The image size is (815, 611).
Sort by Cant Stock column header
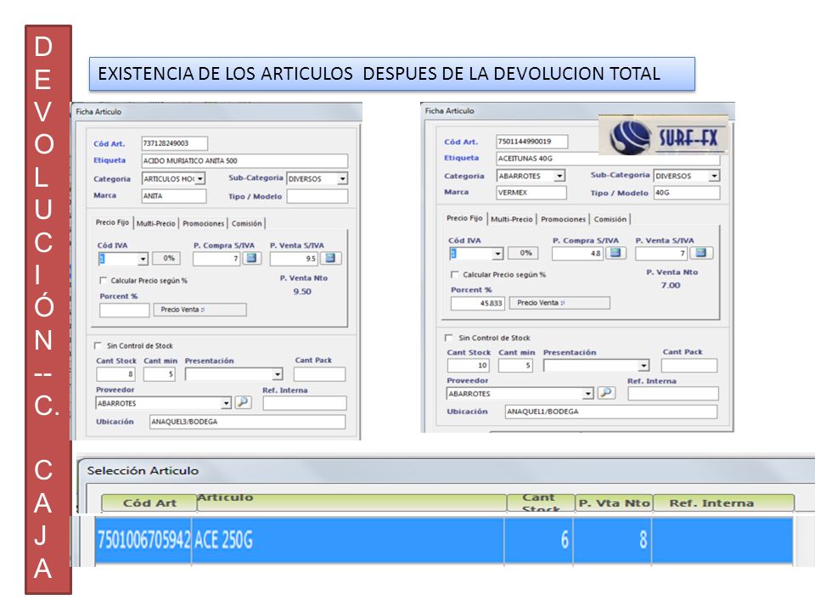click(x=541, y=502)
